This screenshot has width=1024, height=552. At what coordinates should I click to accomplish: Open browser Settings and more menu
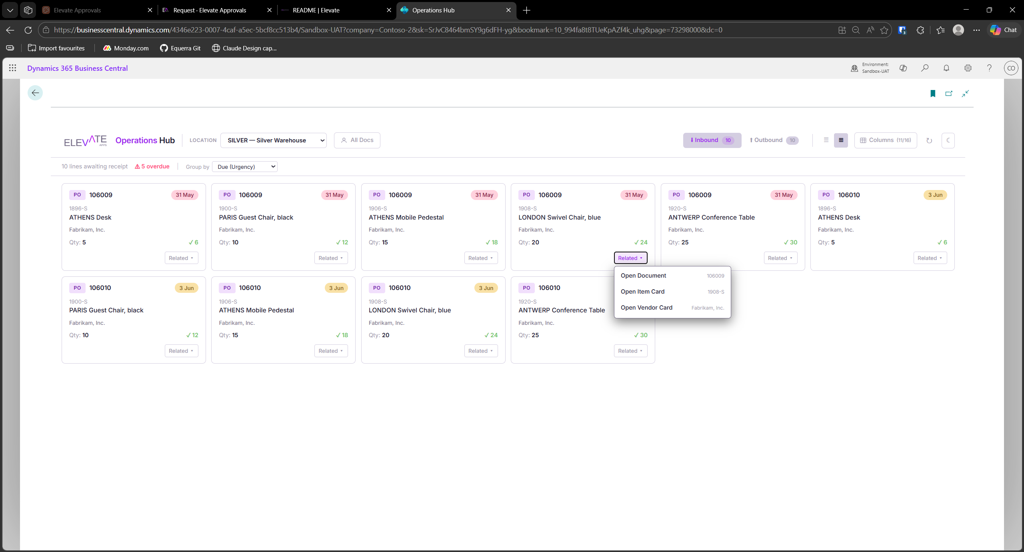pyautogui.click(x=977, y=30)
